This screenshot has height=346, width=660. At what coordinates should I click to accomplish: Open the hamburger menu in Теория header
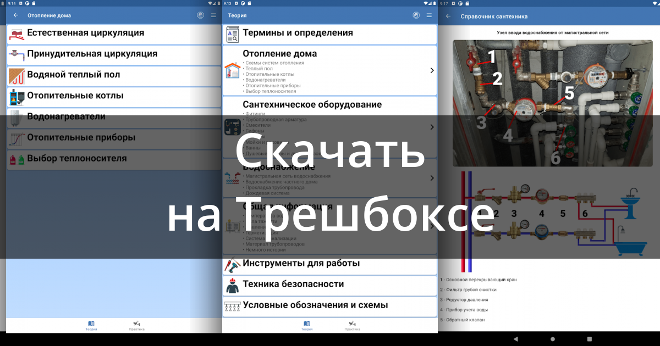(x=429, y=15)
